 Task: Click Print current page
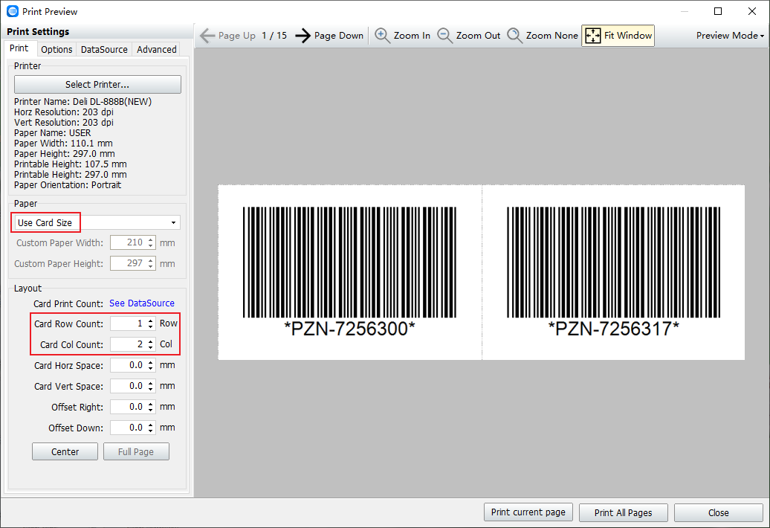point(528,512)
